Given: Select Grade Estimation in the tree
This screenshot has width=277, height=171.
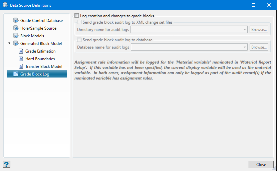Looking at the screenshot, I should (40, 51).
